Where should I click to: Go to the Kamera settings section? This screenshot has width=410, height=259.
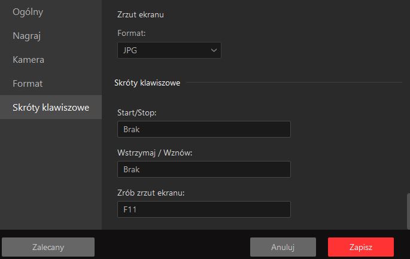pos(28,60)
